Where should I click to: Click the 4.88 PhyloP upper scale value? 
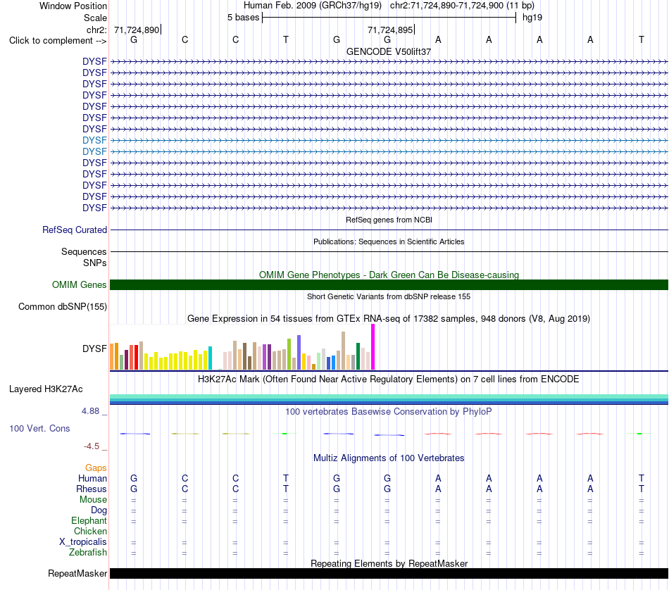tap(90, 411)
